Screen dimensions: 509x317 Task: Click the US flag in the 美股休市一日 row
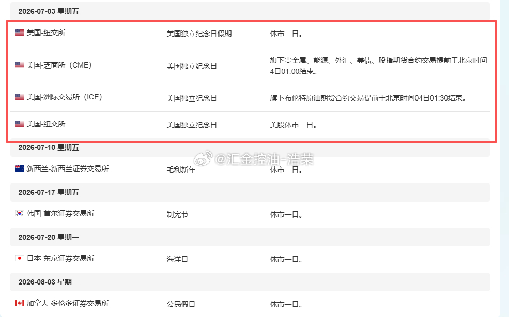tap(20, 124)
